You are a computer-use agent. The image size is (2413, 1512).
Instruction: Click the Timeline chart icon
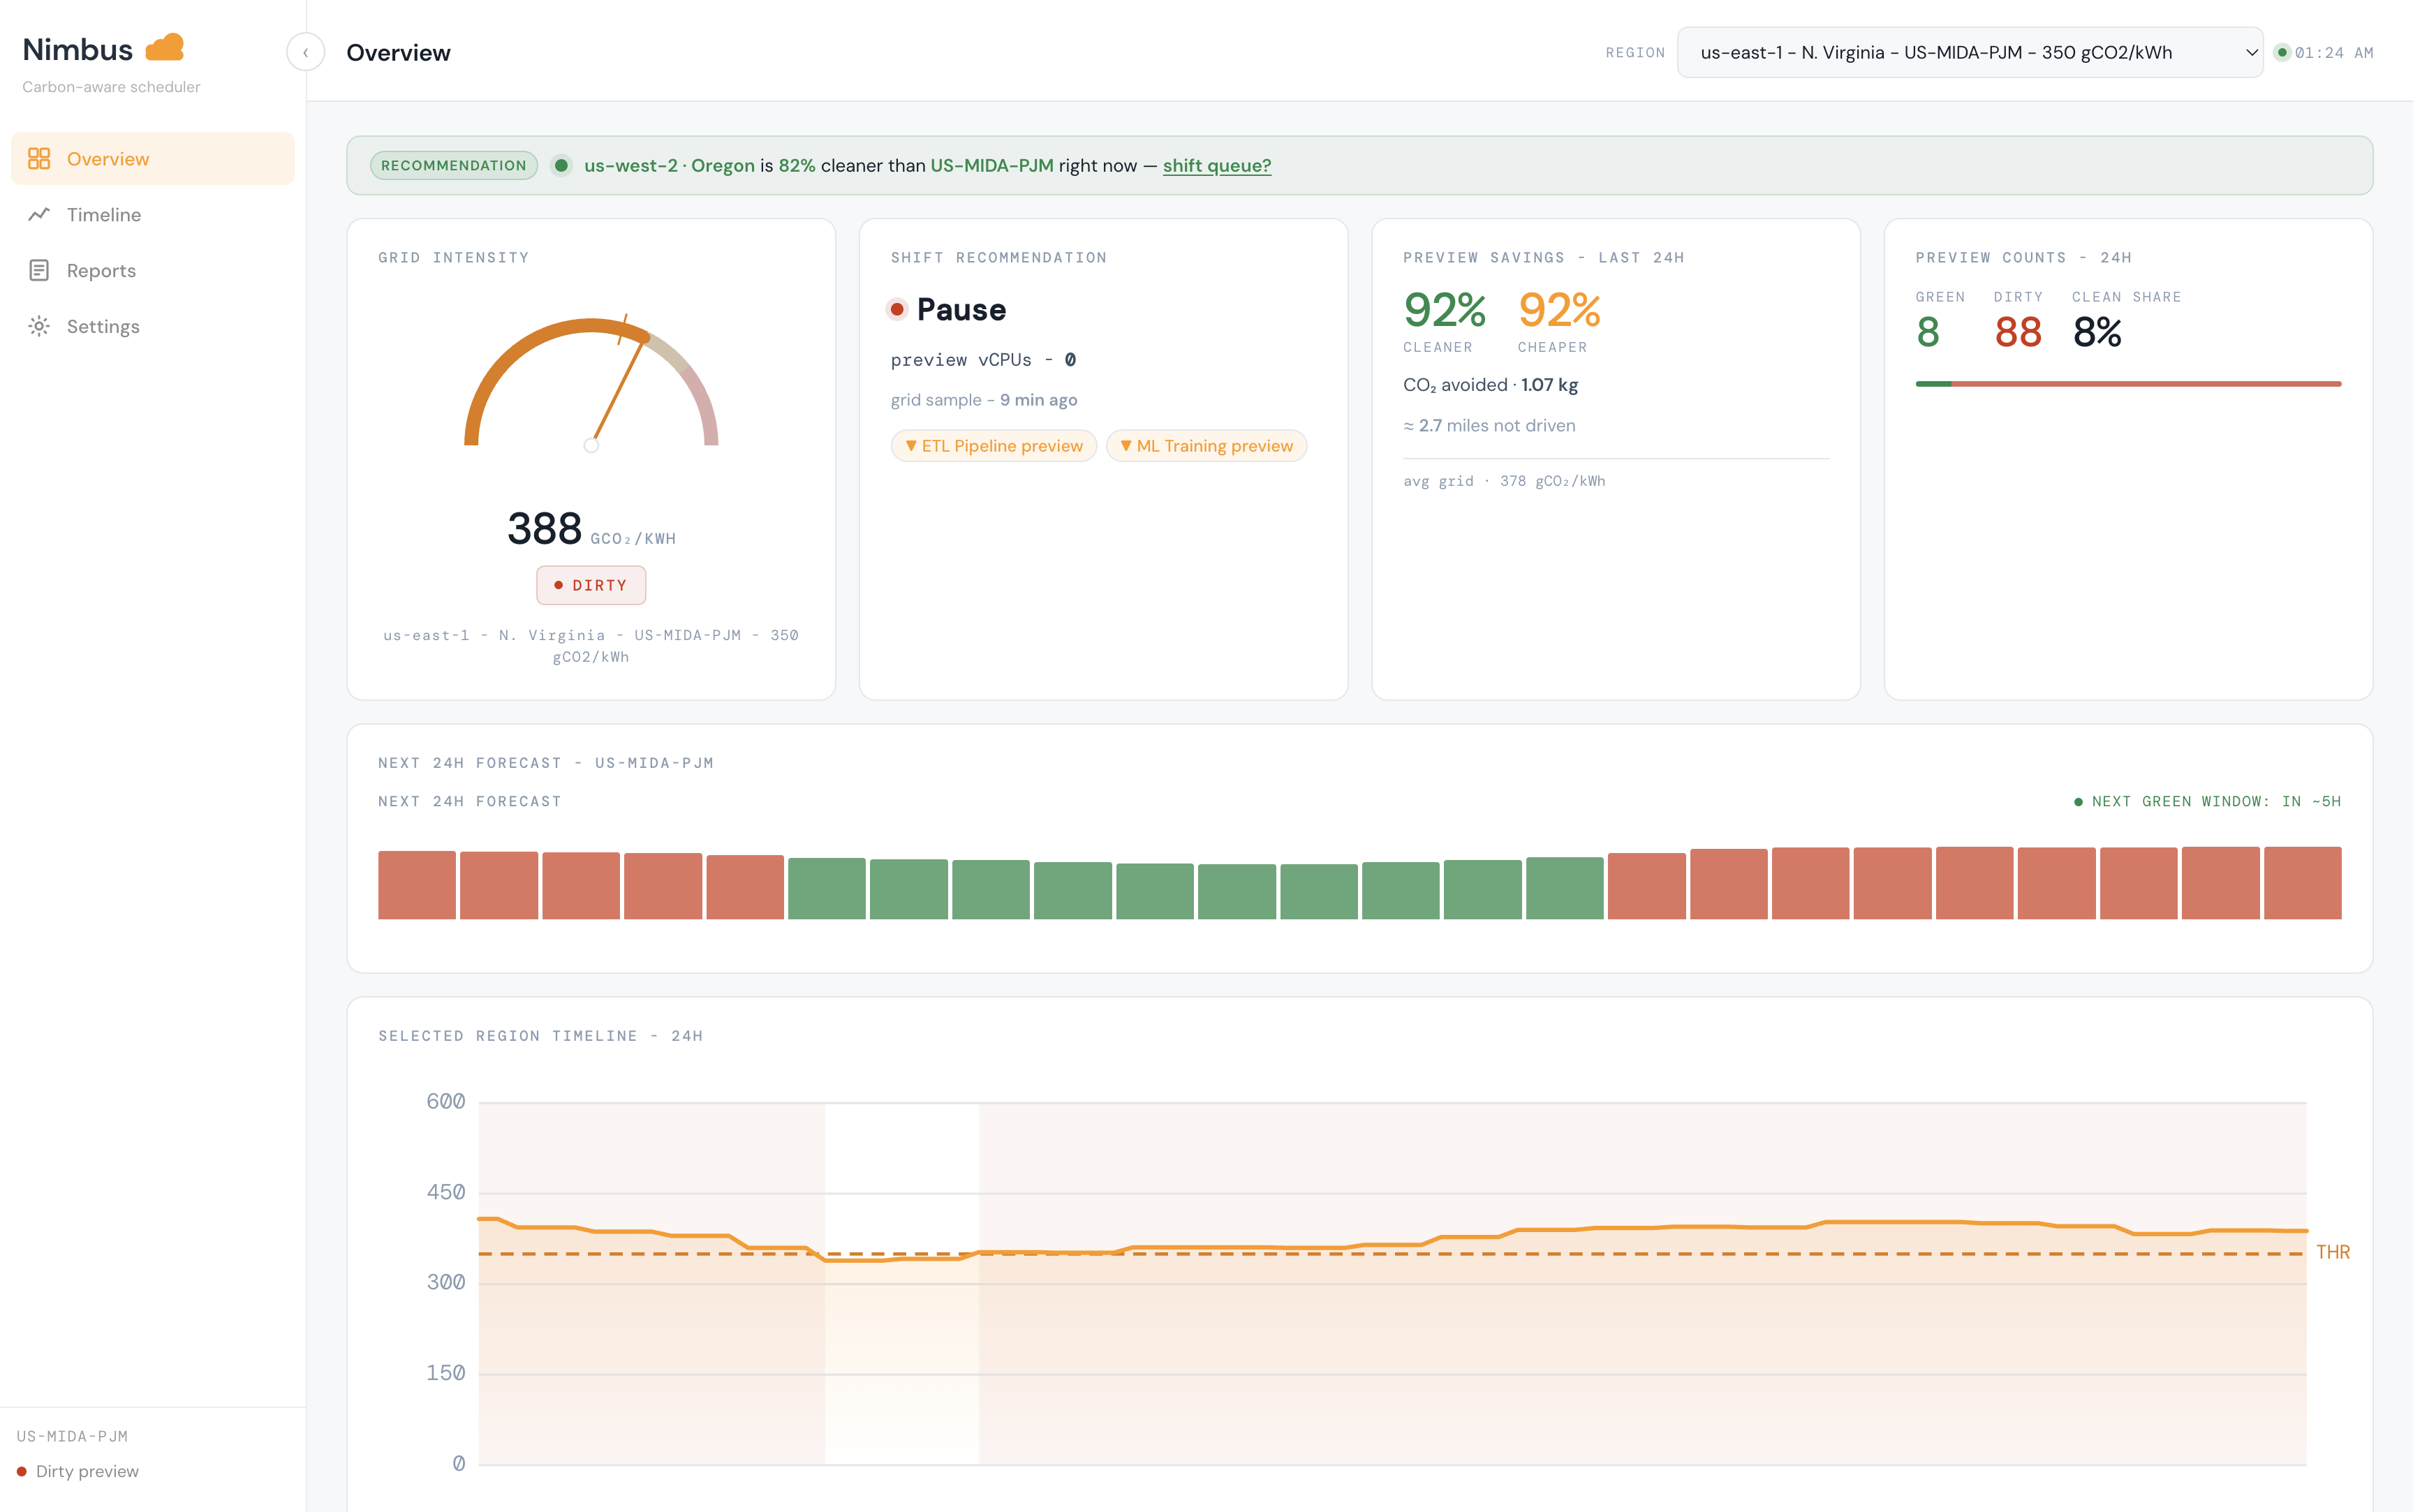pyautogui.click(x=39, y=215)
